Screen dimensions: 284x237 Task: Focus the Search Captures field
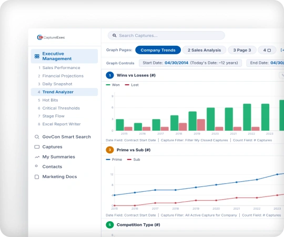[166, 35]
